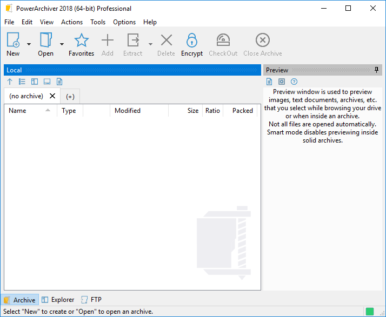The width and height of the screenshot is (386, 317).
Task: Click the PowerArchiver title bar app icon
Action: [9, 8]
